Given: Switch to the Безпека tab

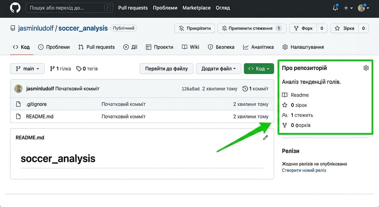Looking at the screenshot, I should (x=221, y=47).
